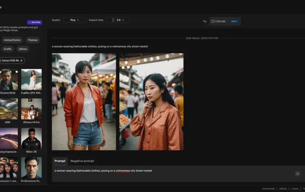This screenshot has width=305, height=192.
Task: Choose the Long Exposure style thumbnail
Action: point(9,138)
